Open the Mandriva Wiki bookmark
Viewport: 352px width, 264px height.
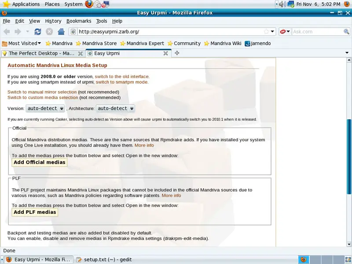[x=223, y=43]
